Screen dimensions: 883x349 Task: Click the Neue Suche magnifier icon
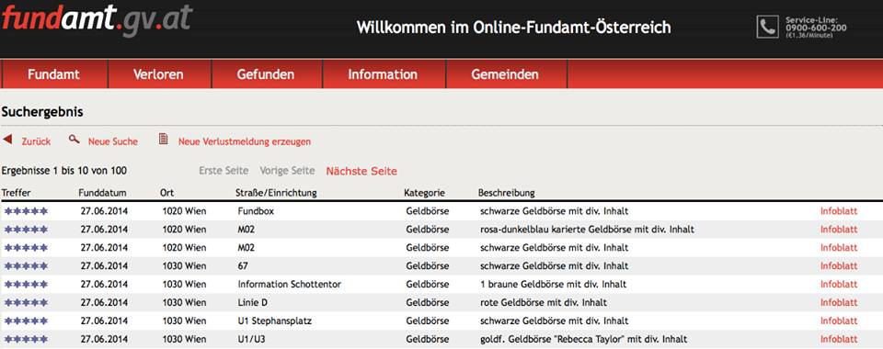point(74,139)
